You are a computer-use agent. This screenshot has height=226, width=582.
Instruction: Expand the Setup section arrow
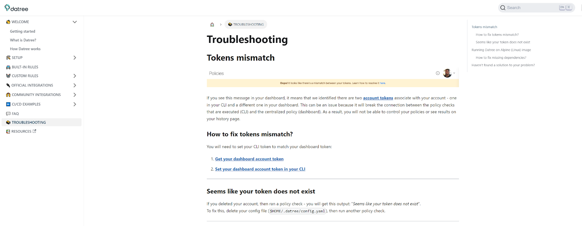(75, 58)
